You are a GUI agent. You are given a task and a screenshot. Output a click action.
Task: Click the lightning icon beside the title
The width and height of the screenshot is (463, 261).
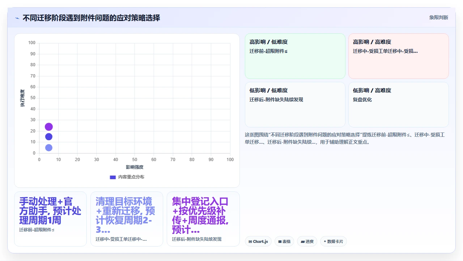pyautogui.click(x=17, y=18)
